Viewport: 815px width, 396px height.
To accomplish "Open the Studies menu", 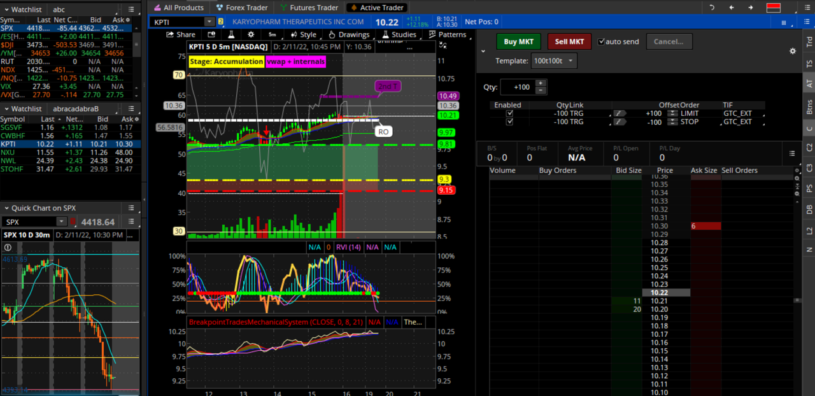I will (x=399, y=34).
